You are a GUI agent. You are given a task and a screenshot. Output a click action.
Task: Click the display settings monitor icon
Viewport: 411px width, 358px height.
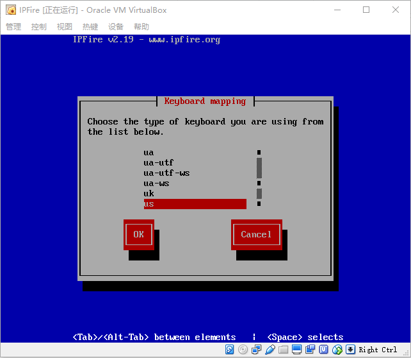point(296,350)
